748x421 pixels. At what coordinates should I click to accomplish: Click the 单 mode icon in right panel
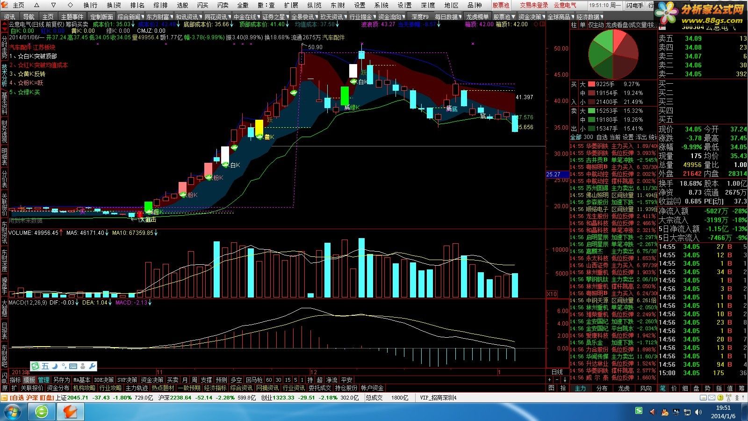click(x=583, y=25)
